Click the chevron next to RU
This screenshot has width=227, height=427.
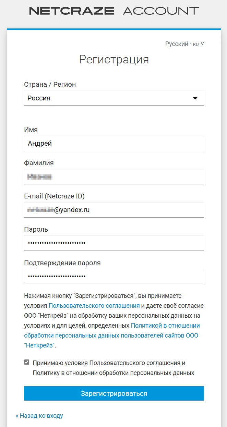[x=202, y=44]
